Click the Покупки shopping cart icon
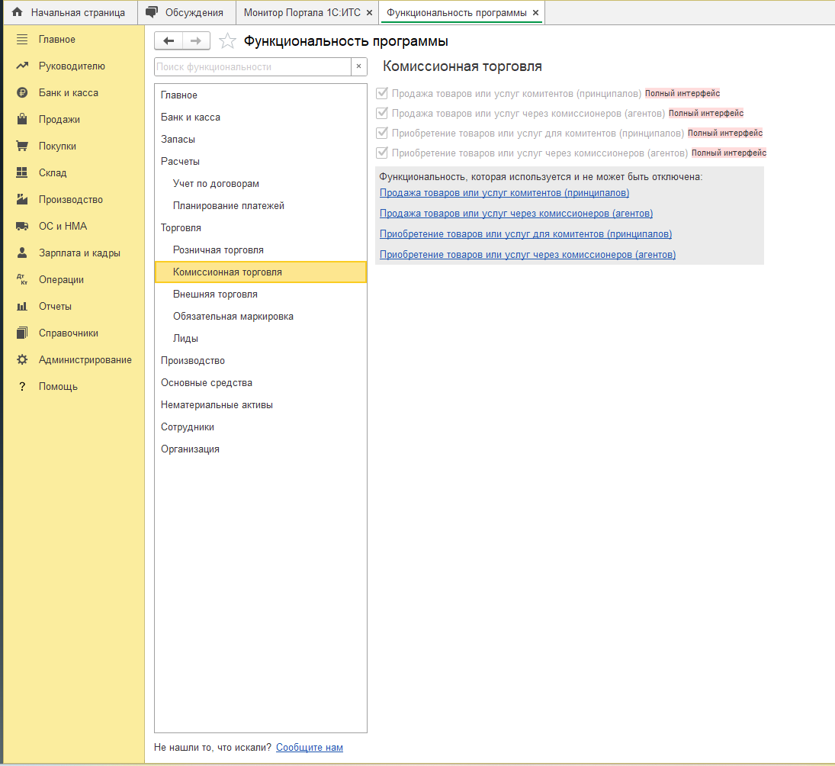Viewport: 835px width, 766px height. (x=22, y=146)
